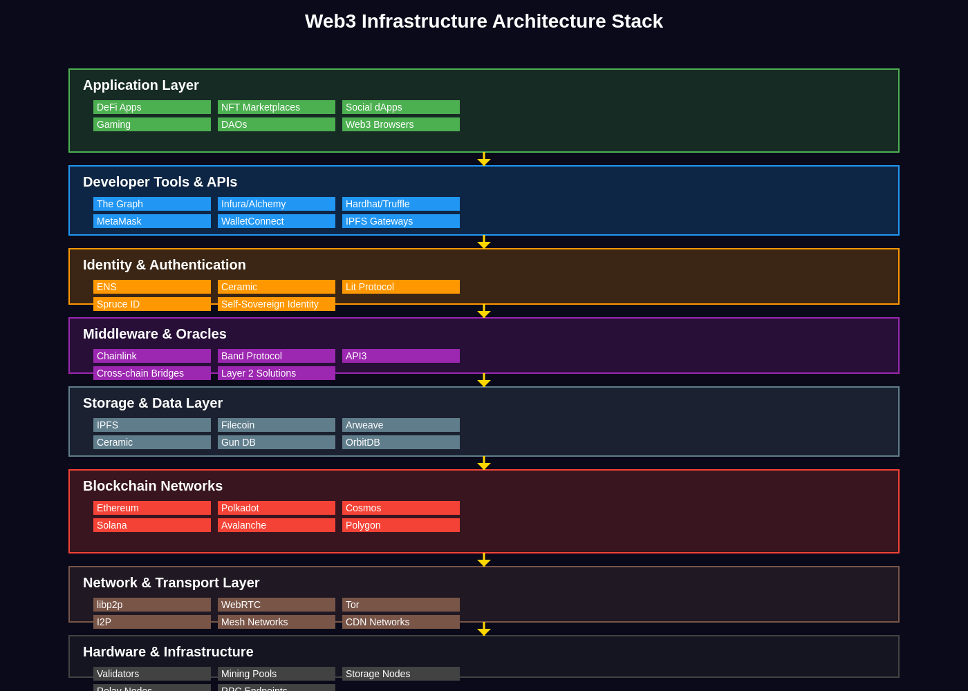Click the Validators chip
Viewport: 968px width, 691px height.
[x=152, y=674]
